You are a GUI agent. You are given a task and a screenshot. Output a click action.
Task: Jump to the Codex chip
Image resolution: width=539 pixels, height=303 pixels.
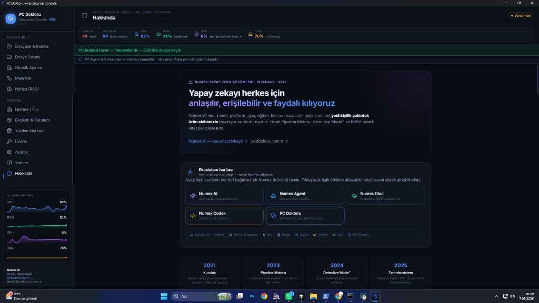[320, 235]
